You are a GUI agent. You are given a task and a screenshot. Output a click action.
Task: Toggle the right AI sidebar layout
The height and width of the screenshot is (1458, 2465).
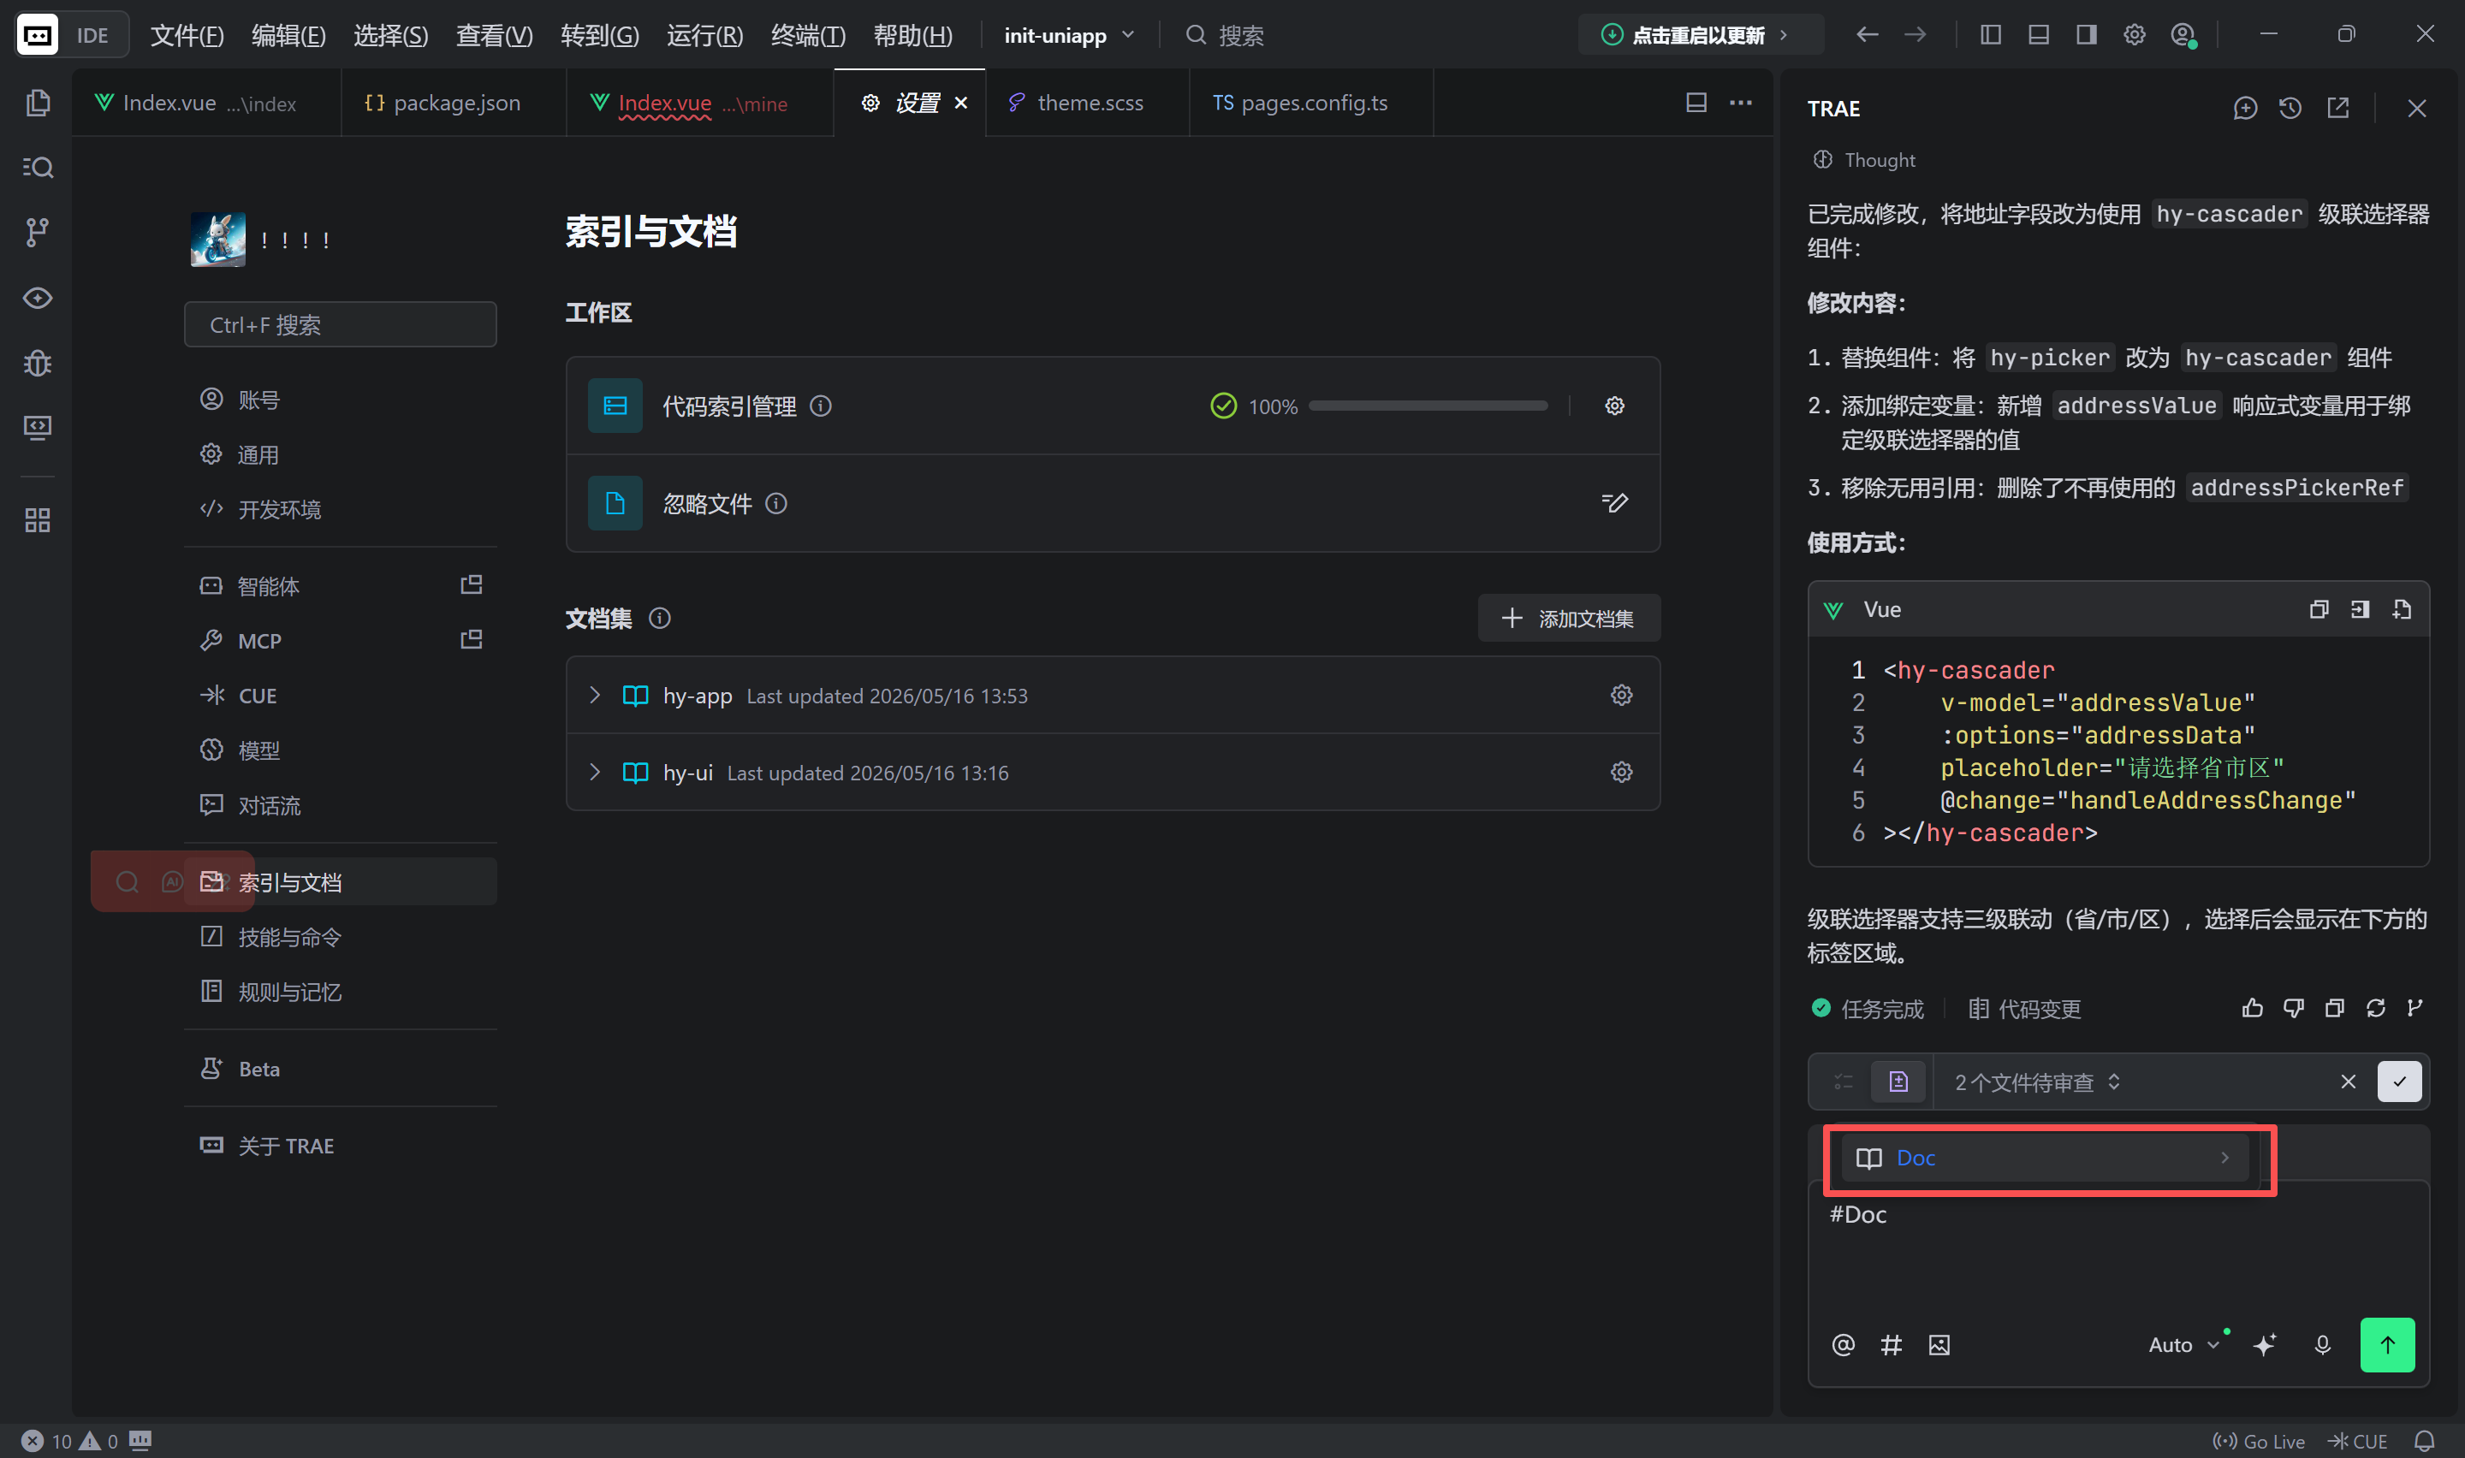(x=2087, y=35)
